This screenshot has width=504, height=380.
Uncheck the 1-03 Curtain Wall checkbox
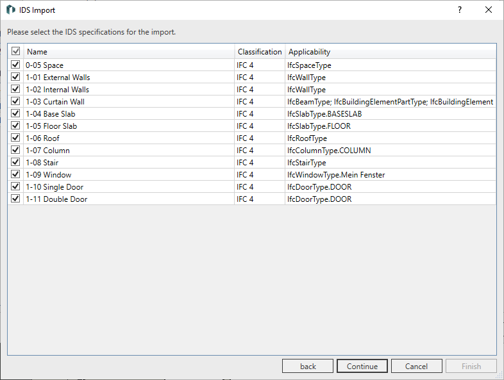(x=15, y=101)
